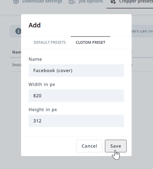Screen dimensions: 153x169
Task: Select the Custom Preset tab
Action: click(x=90, y=43)
